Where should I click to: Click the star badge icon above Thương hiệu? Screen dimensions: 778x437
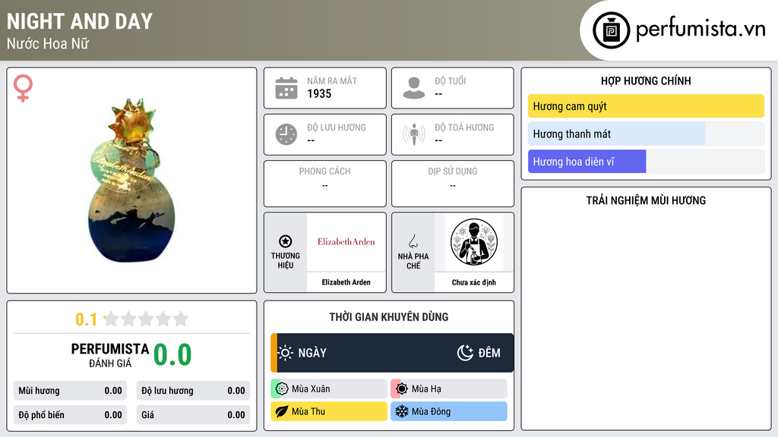[286, 241]
